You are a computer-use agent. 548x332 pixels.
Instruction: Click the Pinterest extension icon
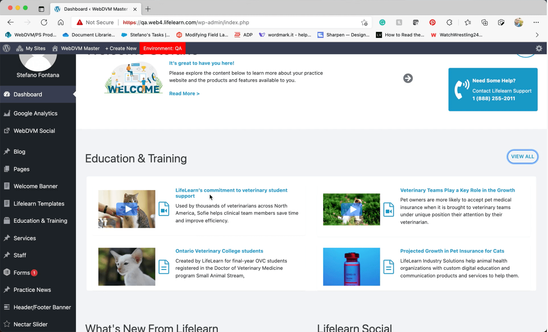tap(432, 22)
